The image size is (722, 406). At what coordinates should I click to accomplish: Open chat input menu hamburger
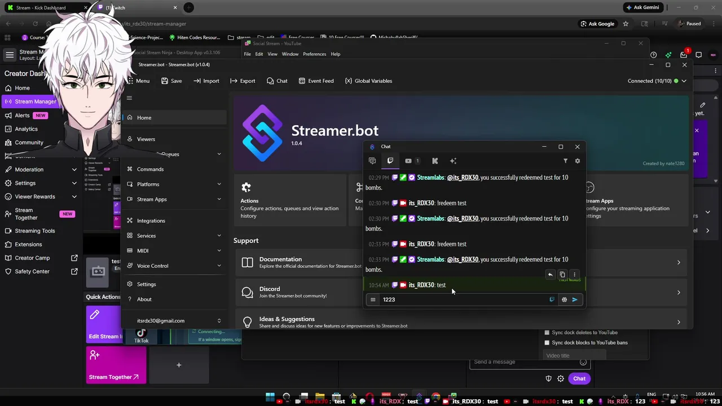click(x=373, y=299)
